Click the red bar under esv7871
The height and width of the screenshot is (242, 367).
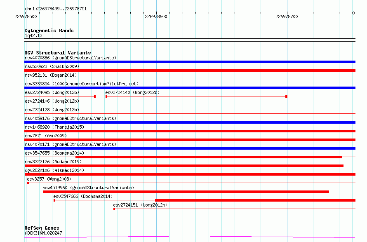[x=190, y=140]
